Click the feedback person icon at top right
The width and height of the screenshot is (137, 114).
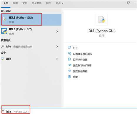click(128, 3)
